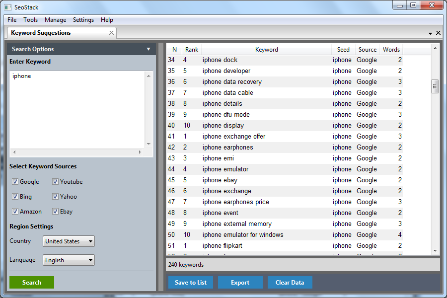Toggle the Google source checkbox
The width and height of the screenshot is (447, 298).
pyautogui.click(x=15, y=182)
